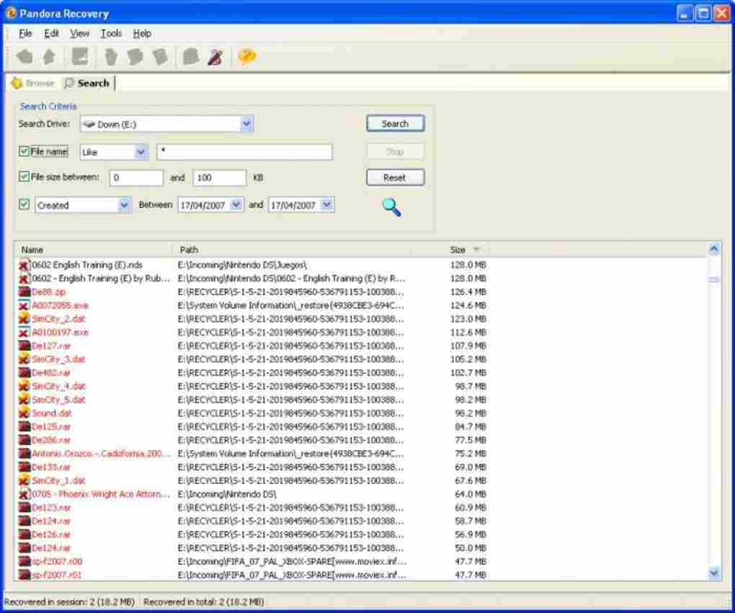Click the icon next to SimCity_2.dat
Viewport: 735px width, 613px height.
pyautogui.click(x=24, y=319)
